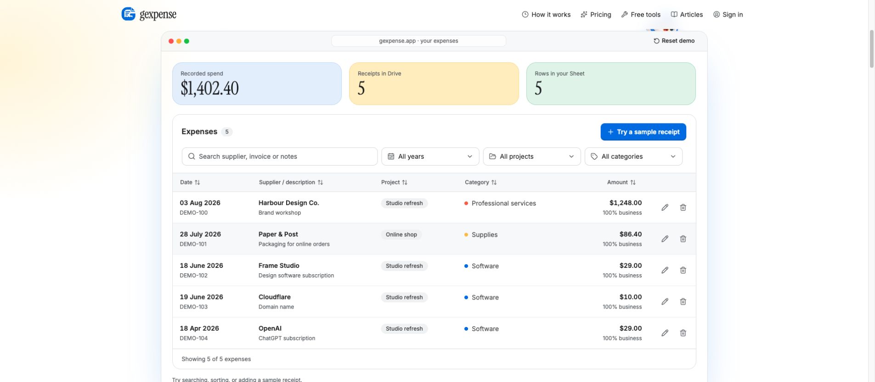
Task: Click Try a sample receipt button
Action: [643, 132]
